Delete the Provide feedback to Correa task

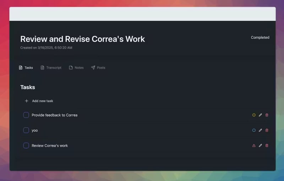[x=267, y=115]
